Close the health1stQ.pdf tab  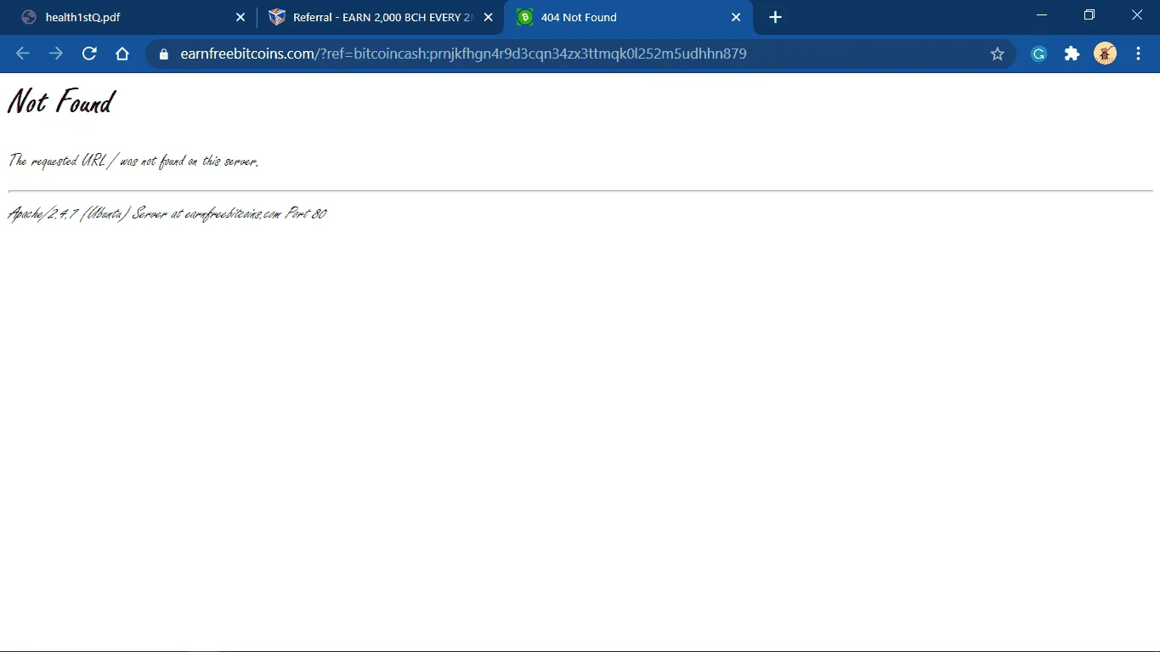240,17
